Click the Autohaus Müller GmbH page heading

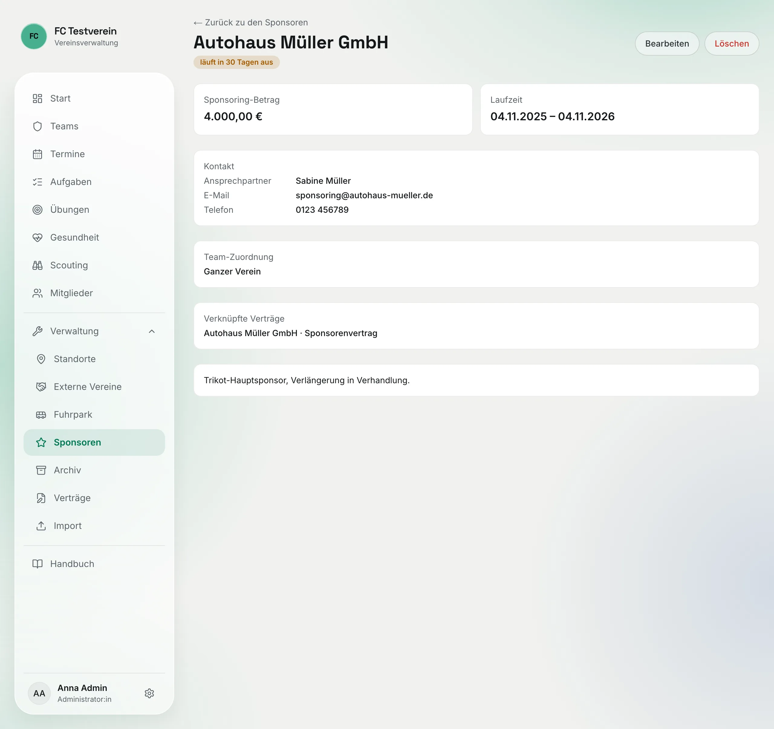click(x=291, y=42)
